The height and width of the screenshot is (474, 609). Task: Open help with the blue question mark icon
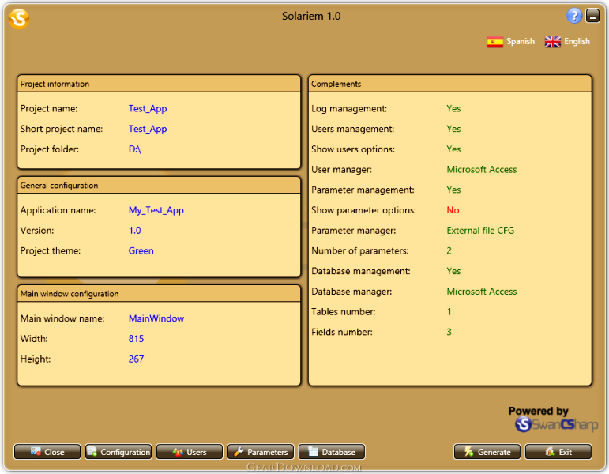tap(574, 16)
